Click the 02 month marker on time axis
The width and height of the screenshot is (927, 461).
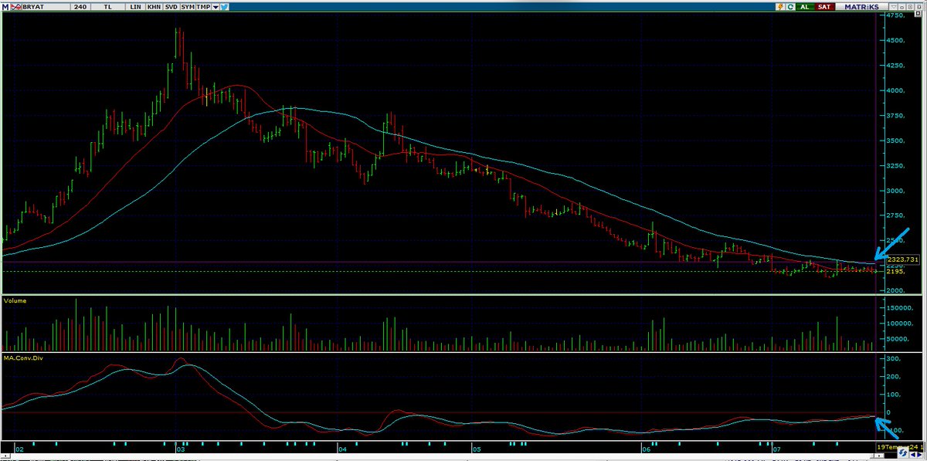(19, 449)
